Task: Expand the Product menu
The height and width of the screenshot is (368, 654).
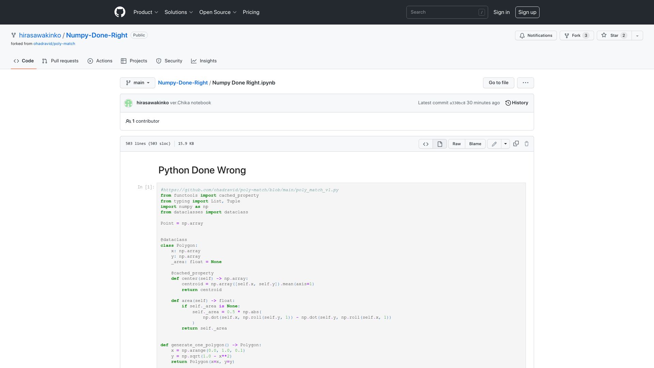Action: pyautogui.click(x=146, y=12)
